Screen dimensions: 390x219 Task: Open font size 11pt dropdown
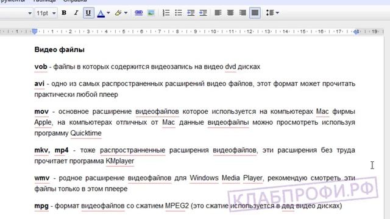pyautogui.click(x=46, y=13)
